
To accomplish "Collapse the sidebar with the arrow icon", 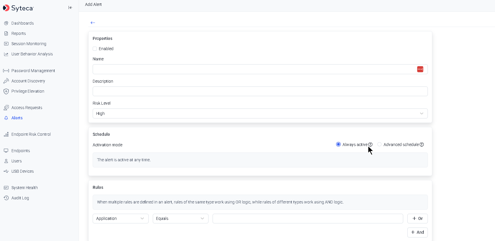I will pos(70,8).
